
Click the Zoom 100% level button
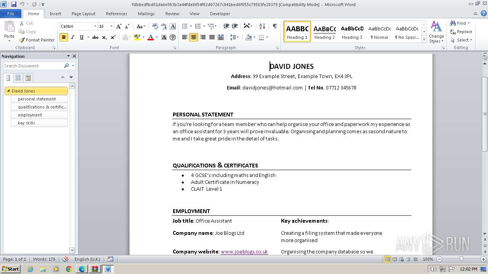coord(428,259)
